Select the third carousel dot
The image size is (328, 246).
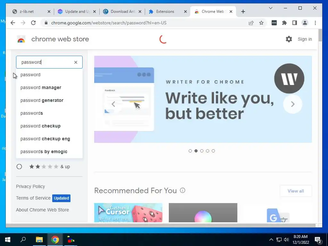point(202,151)
